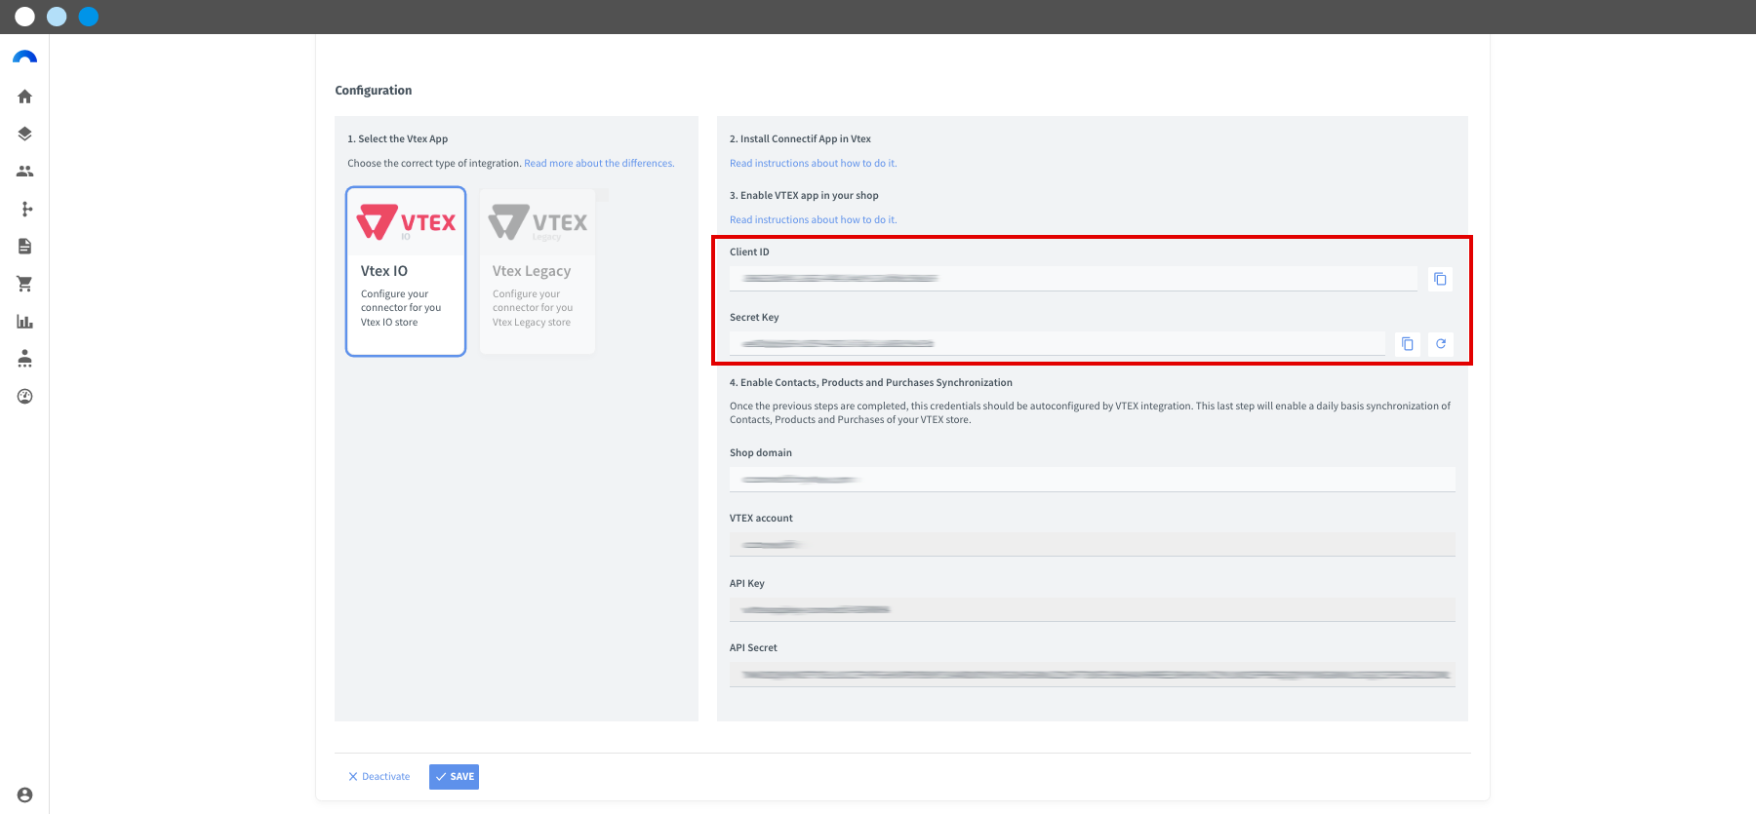
Task: Click the Connectif logo in the sidebar
Action: pyautogui.click(x=25, y=58)
